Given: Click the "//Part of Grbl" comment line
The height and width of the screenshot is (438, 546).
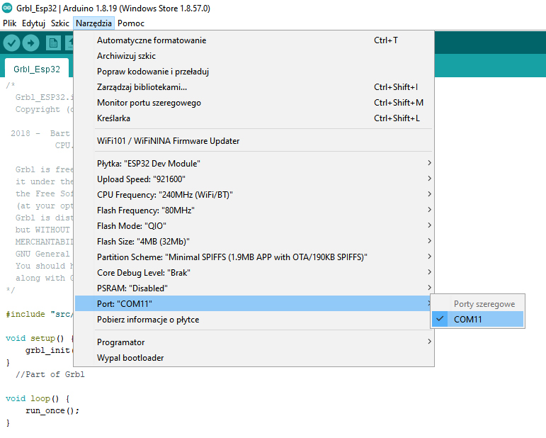Looking at the screenshot, I should [50, 374].
